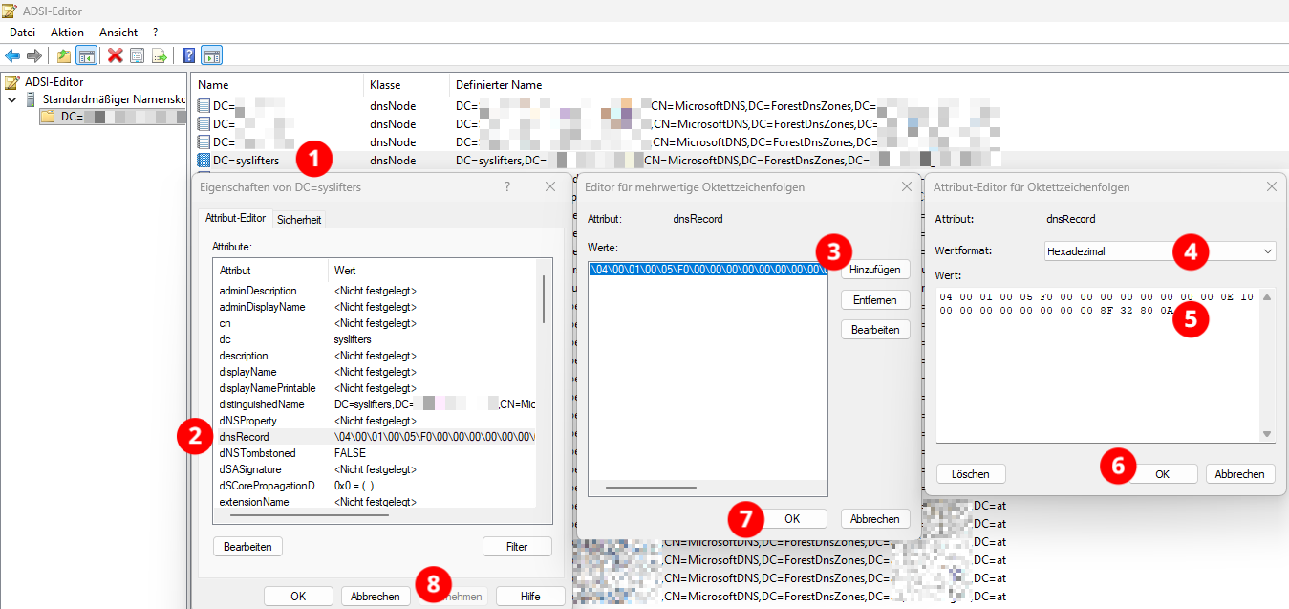The image size is (1289, 609).
Task: Click the attribute list horizontal scrollbar
Action: [x=308, y=516]
